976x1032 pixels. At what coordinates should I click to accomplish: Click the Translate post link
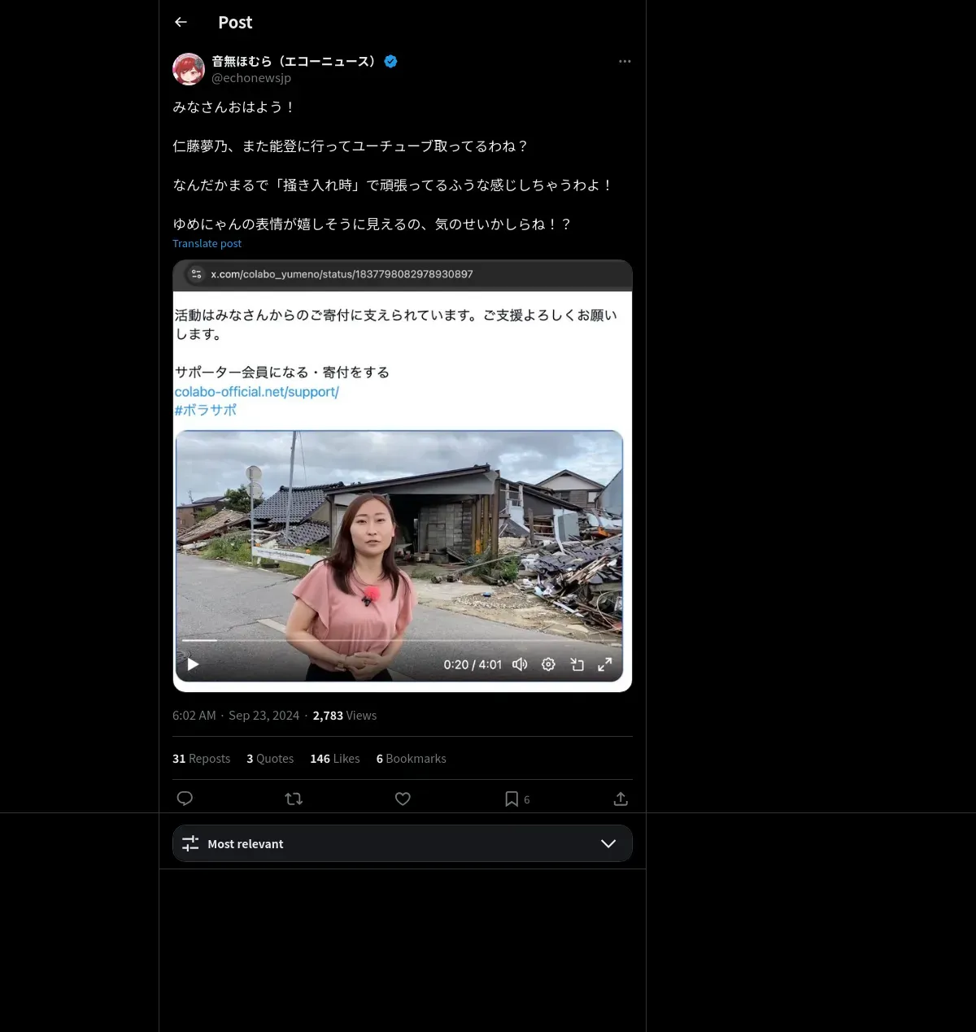[207, 243]
